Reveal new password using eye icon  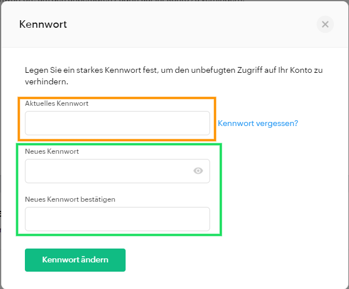tap(198, 171)
